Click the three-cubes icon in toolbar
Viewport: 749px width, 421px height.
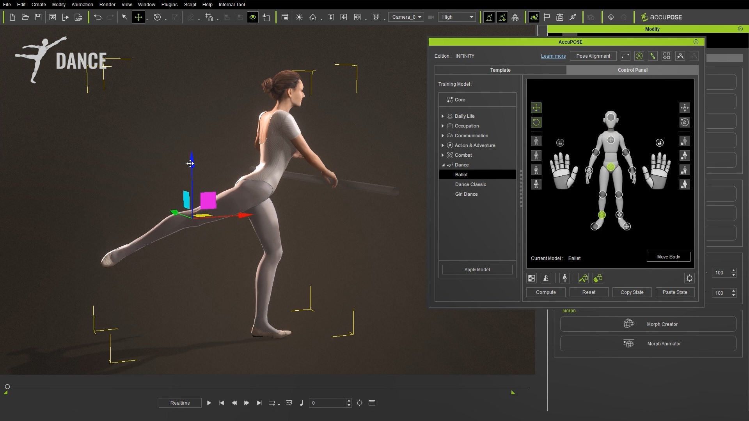pyautogui.click(x=515, y=17)
